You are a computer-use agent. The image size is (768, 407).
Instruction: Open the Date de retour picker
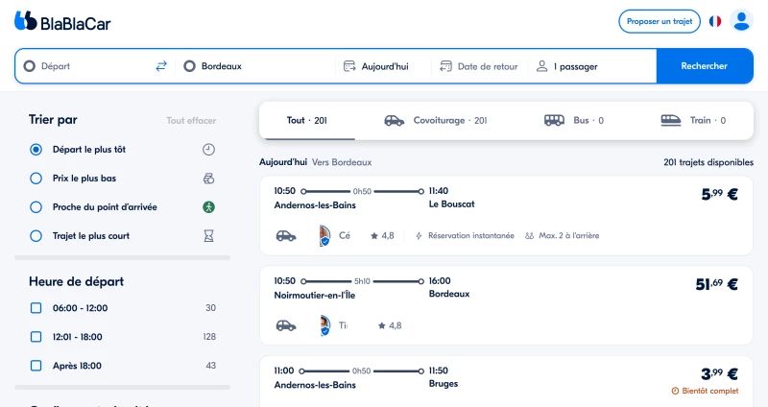pyautogui.click(x=480, y=66)
